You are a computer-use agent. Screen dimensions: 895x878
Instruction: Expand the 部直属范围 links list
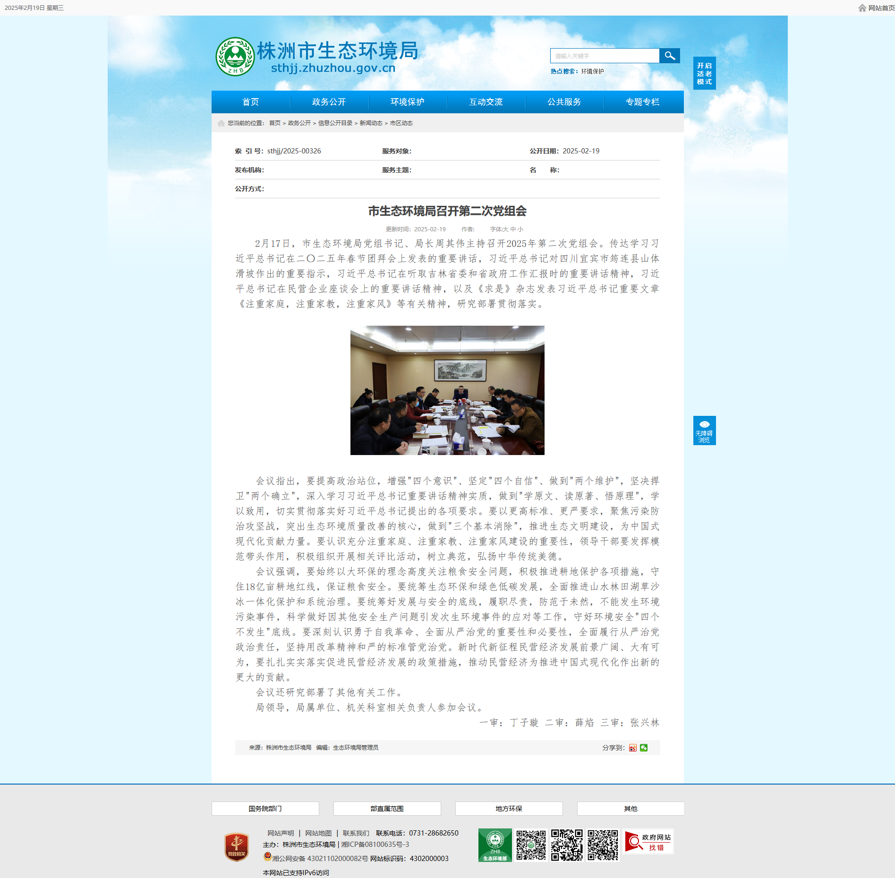[387, 809]
